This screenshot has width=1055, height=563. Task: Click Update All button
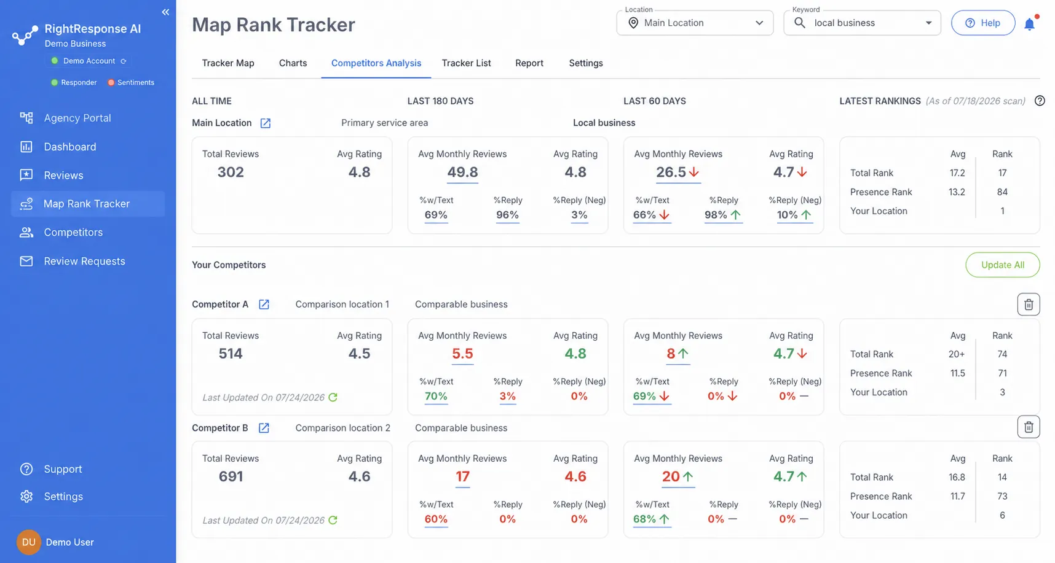(x=1003, y=265)
